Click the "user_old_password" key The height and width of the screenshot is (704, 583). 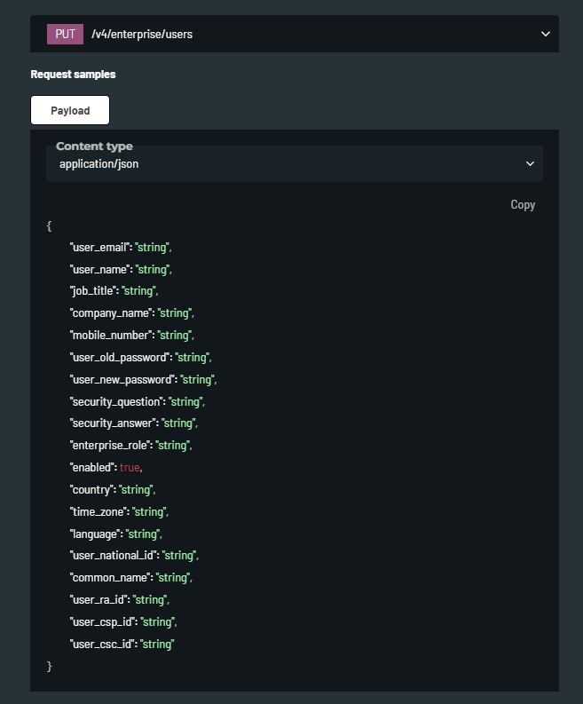119,357
